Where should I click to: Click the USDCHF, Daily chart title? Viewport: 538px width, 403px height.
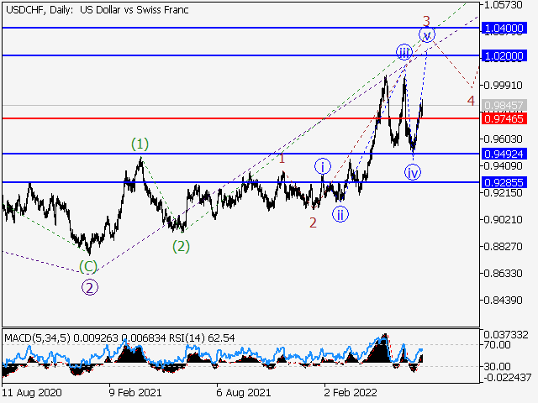98,10
